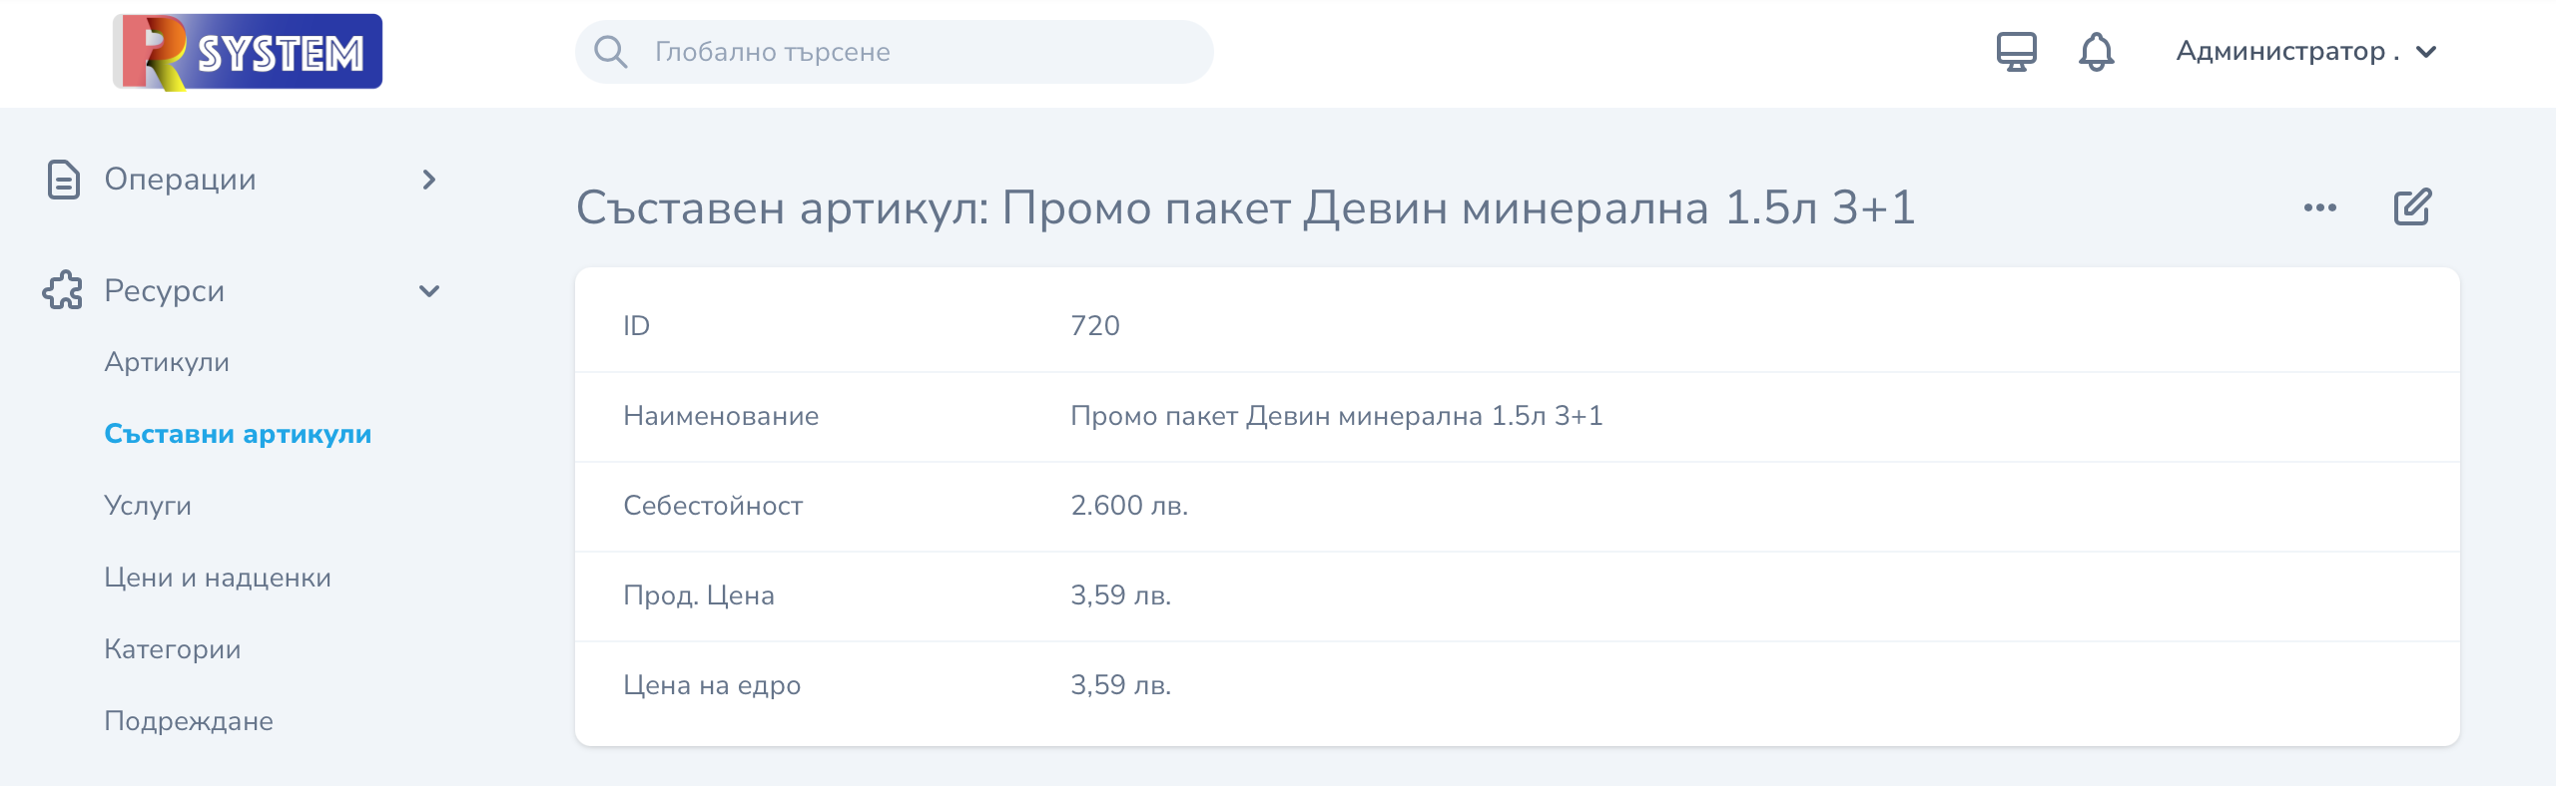This screenshot has width=2556, height=786.
Task: Click the Наименование value text
Action: pyautogui.click(x=1337, y=416)
